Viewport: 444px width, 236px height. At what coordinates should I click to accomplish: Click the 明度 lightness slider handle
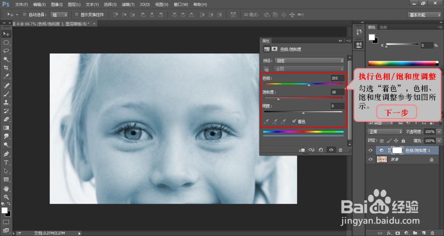[303, 113]
